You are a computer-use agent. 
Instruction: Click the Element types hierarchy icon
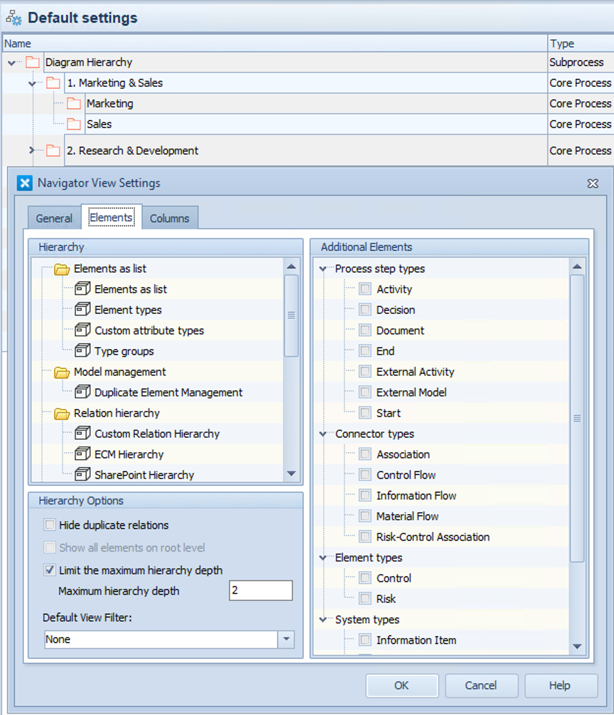click(x=83, y=309)
